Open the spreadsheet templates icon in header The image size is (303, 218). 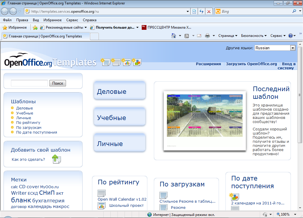116,62
